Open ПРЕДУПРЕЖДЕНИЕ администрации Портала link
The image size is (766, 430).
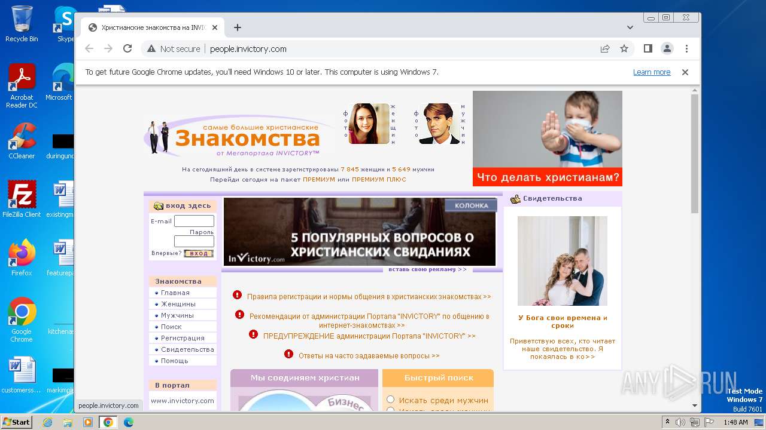[x=369, y=336]
